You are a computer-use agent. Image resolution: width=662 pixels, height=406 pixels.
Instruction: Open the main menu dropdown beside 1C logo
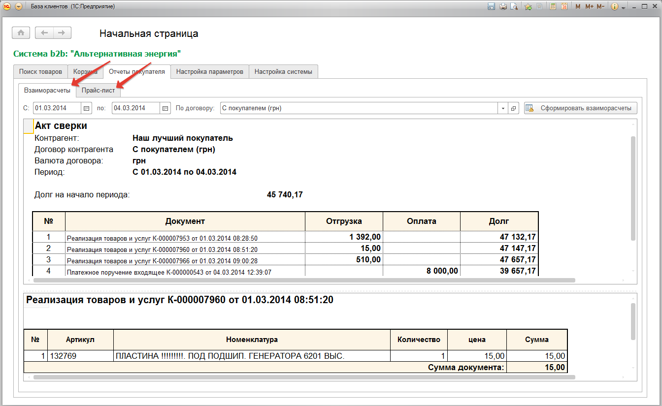coord(19,6)
